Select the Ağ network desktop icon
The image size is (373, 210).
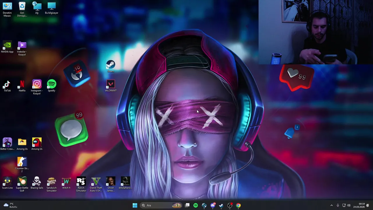37,8
